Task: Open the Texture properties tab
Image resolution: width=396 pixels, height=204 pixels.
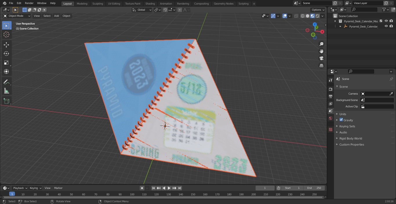Action: (x=330, y=129)
